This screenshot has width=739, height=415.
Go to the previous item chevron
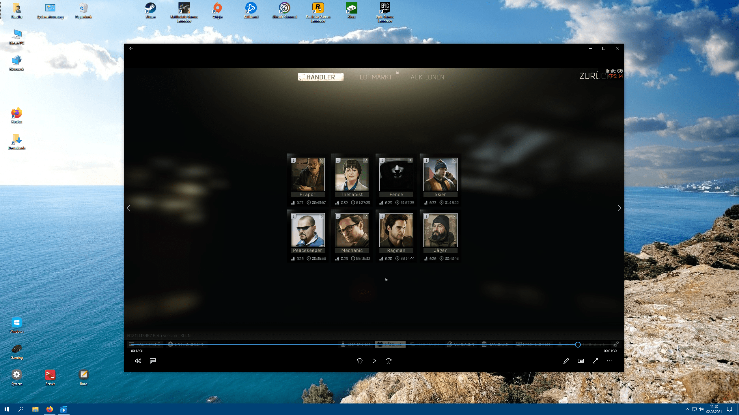tap(128, 208)
